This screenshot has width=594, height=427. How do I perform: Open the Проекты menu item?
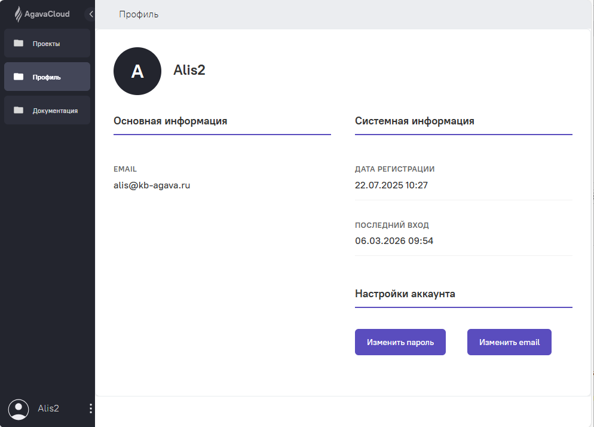point(46,44)
